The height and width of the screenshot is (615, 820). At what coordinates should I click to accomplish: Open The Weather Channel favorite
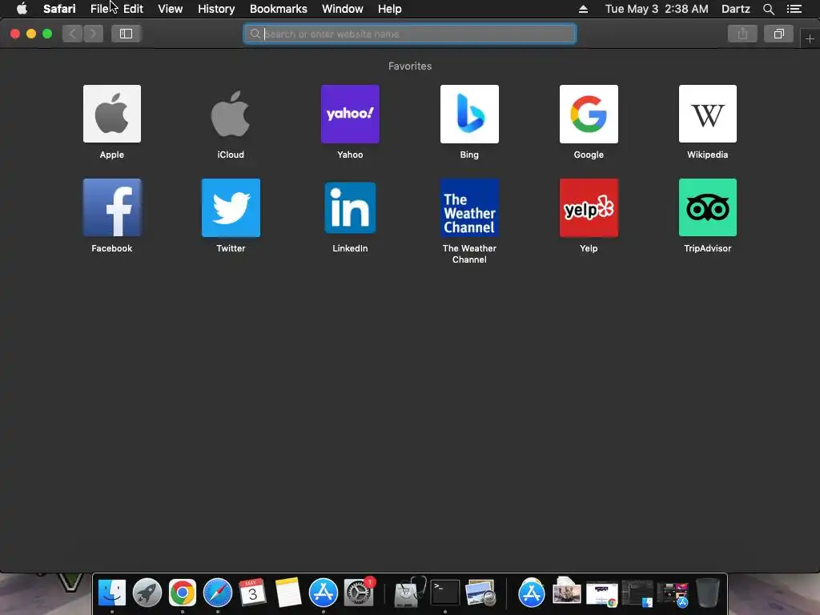(x=469, y=207)
